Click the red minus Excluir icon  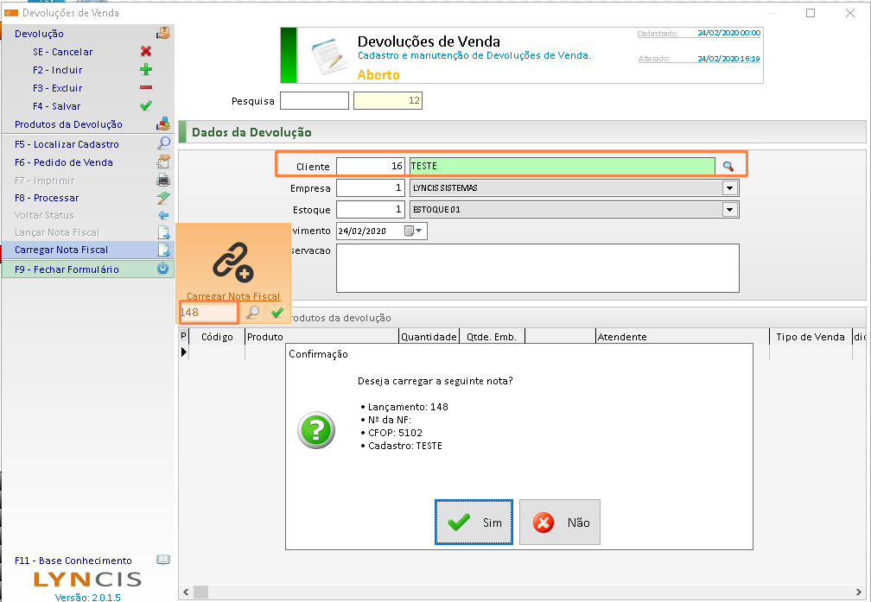tap(146, 88)
